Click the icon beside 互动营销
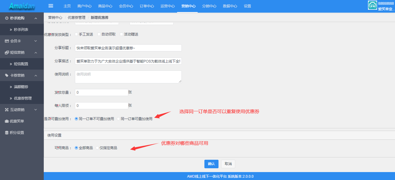This screenshot has height=180, width=395. [x=7, y=110]
